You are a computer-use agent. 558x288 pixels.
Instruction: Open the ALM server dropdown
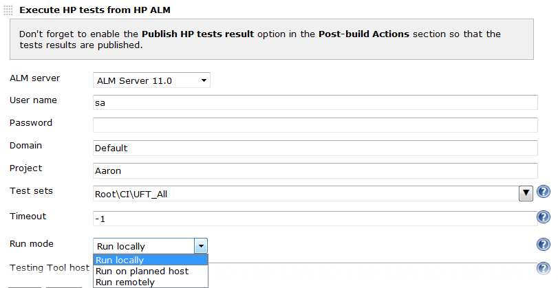151,81
